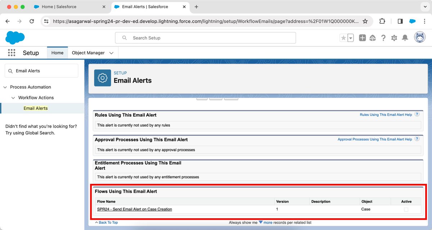Open the global actions plus icon
Image resolution: width=432 pixels, height=230 pixels.
[362, 38]
